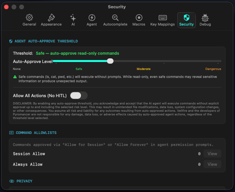View the Always Allow command list
The width and height of the screenshot is (235, 192).
tap(212, 164)
